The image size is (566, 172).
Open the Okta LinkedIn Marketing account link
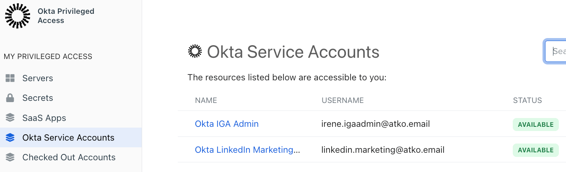247,150
